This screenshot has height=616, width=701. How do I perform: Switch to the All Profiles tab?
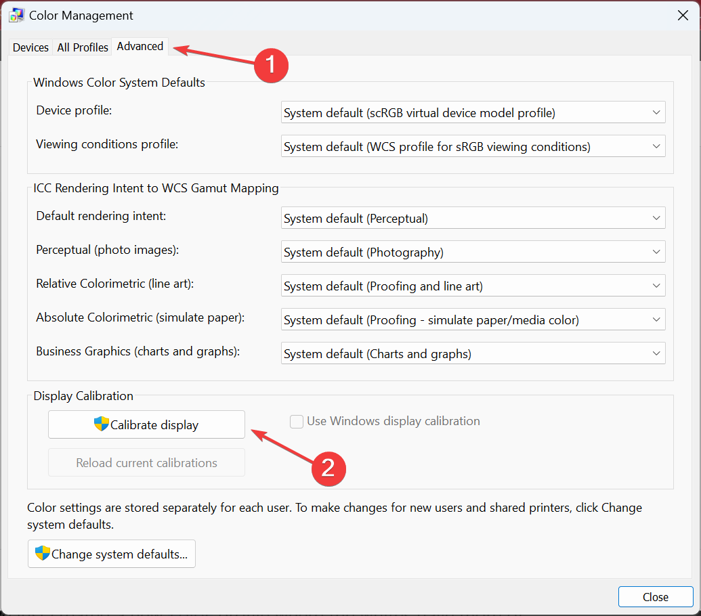point(83,47)
